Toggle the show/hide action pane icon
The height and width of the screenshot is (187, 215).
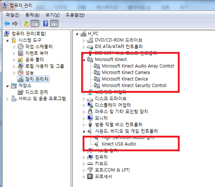pos(54,23)
